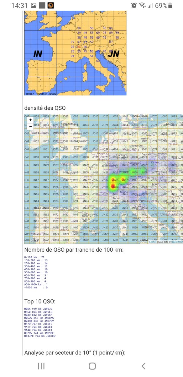
Task: Tap the 'IN' label on locator map
Action: [x=38, y=54]
